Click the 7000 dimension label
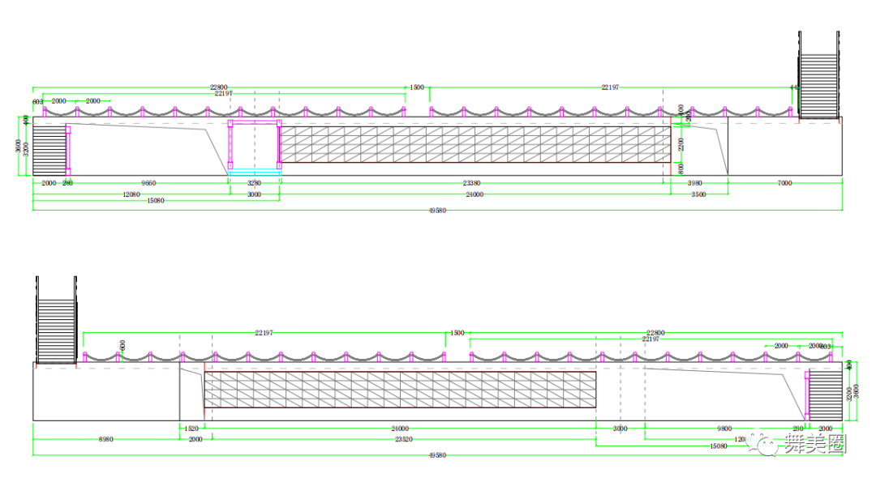Viewport: 876px width, 482px height. pos(784,184)
